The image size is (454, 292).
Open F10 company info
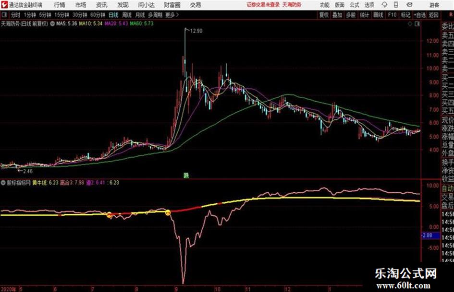tap(392, 15)
